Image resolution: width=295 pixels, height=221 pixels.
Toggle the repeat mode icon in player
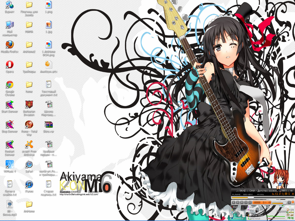[x=277, y=194]
